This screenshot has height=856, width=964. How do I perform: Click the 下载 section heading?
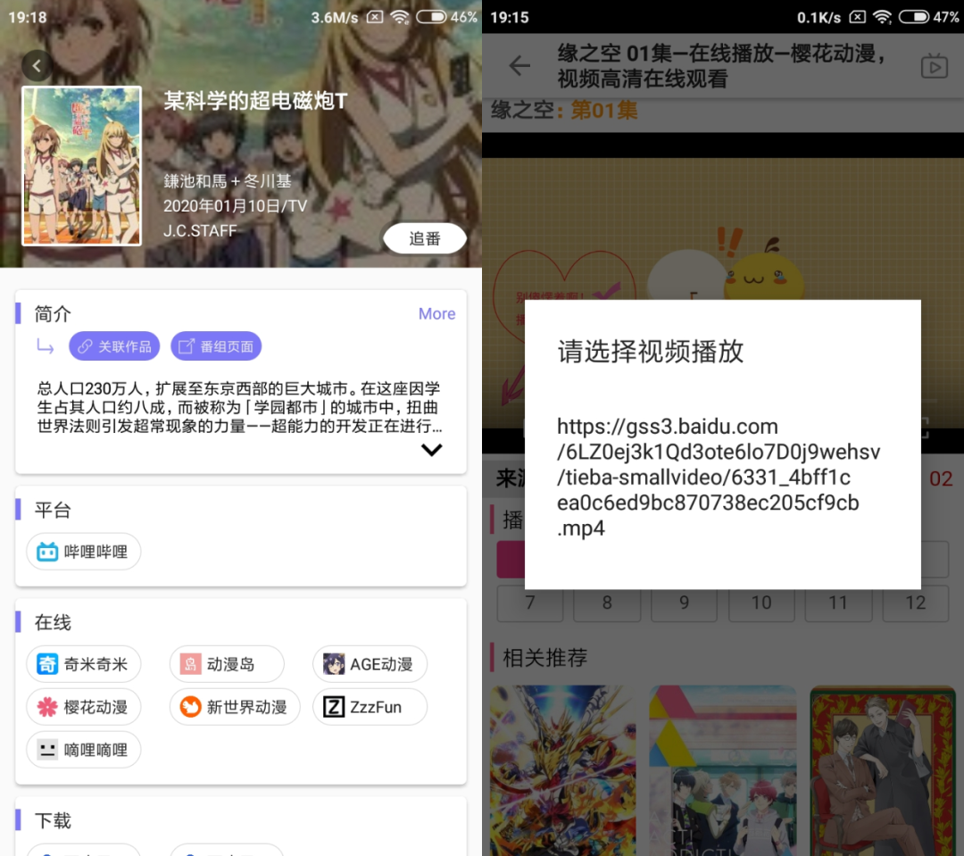(x=53, y=821)
